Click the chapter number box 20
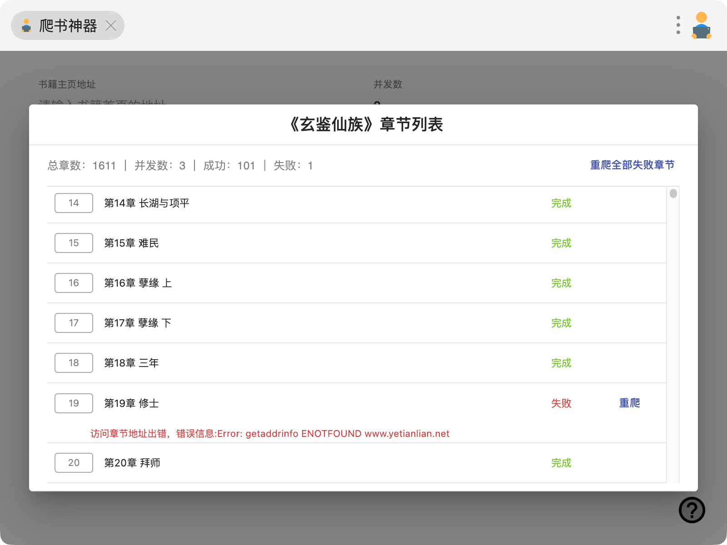Viewport: 727px width, 545px height. [74, 463]
